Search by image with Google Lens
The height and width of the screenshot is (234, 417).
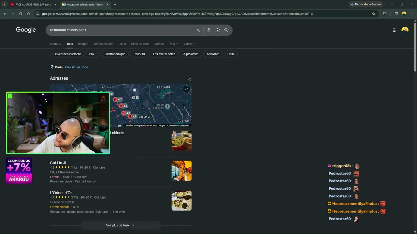[217, 30]
